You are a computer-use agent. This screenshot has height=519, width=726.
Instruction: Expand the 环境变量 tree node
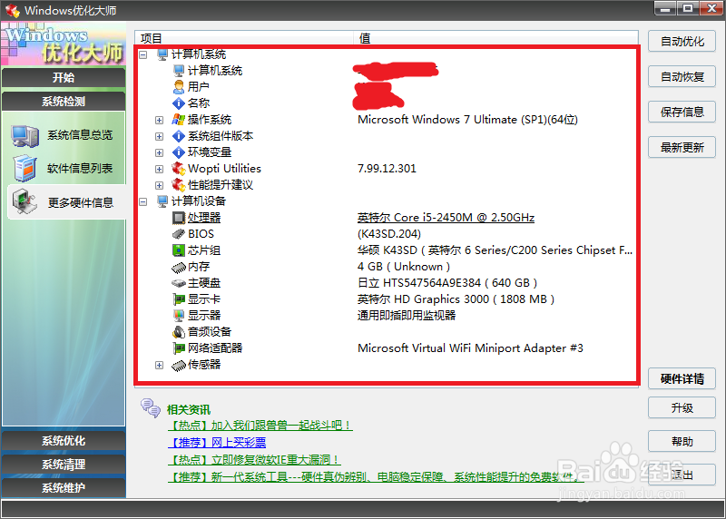160,152
